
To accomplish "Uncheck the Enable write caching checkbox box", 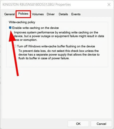I will [10, 28].
